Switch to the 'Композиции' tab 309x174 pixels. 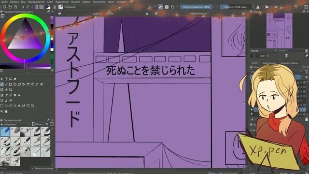pos(269,63)
